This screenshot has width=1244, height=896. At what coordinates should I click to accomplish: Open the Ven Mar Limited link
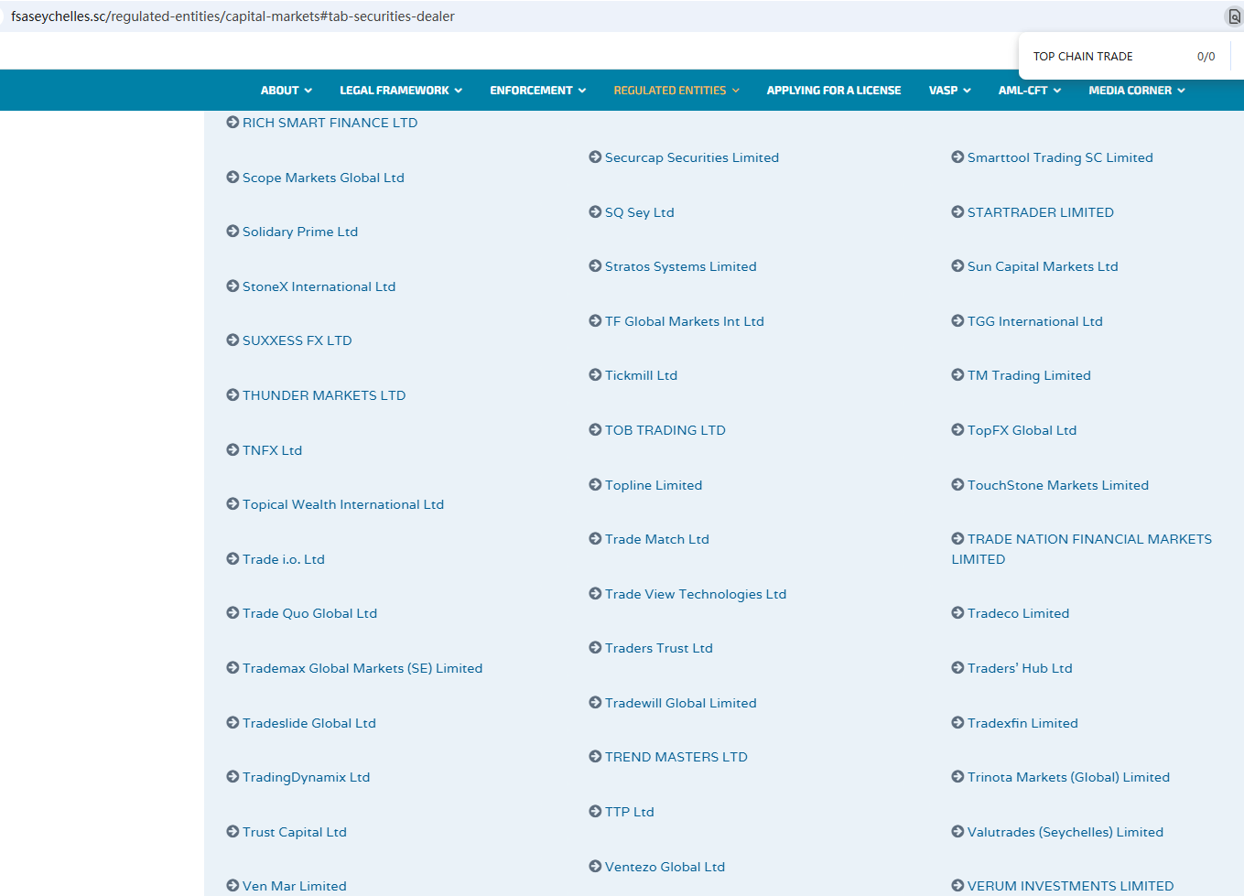(x=295, y=886)
